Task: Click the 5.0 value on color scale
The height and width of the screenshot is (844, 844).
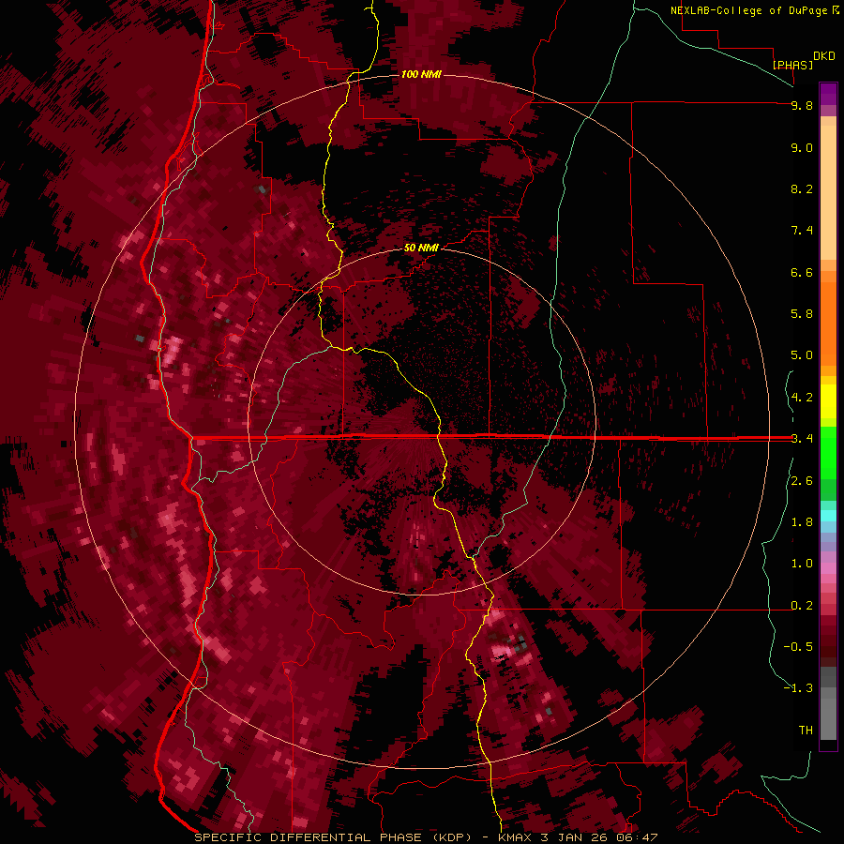Action: click(802, 355)
